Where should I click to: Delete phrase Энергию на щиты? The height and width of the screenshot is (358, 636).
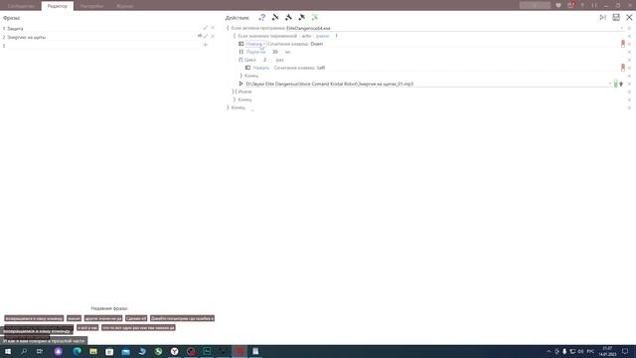pyautogui.click(x=213, y=36)
